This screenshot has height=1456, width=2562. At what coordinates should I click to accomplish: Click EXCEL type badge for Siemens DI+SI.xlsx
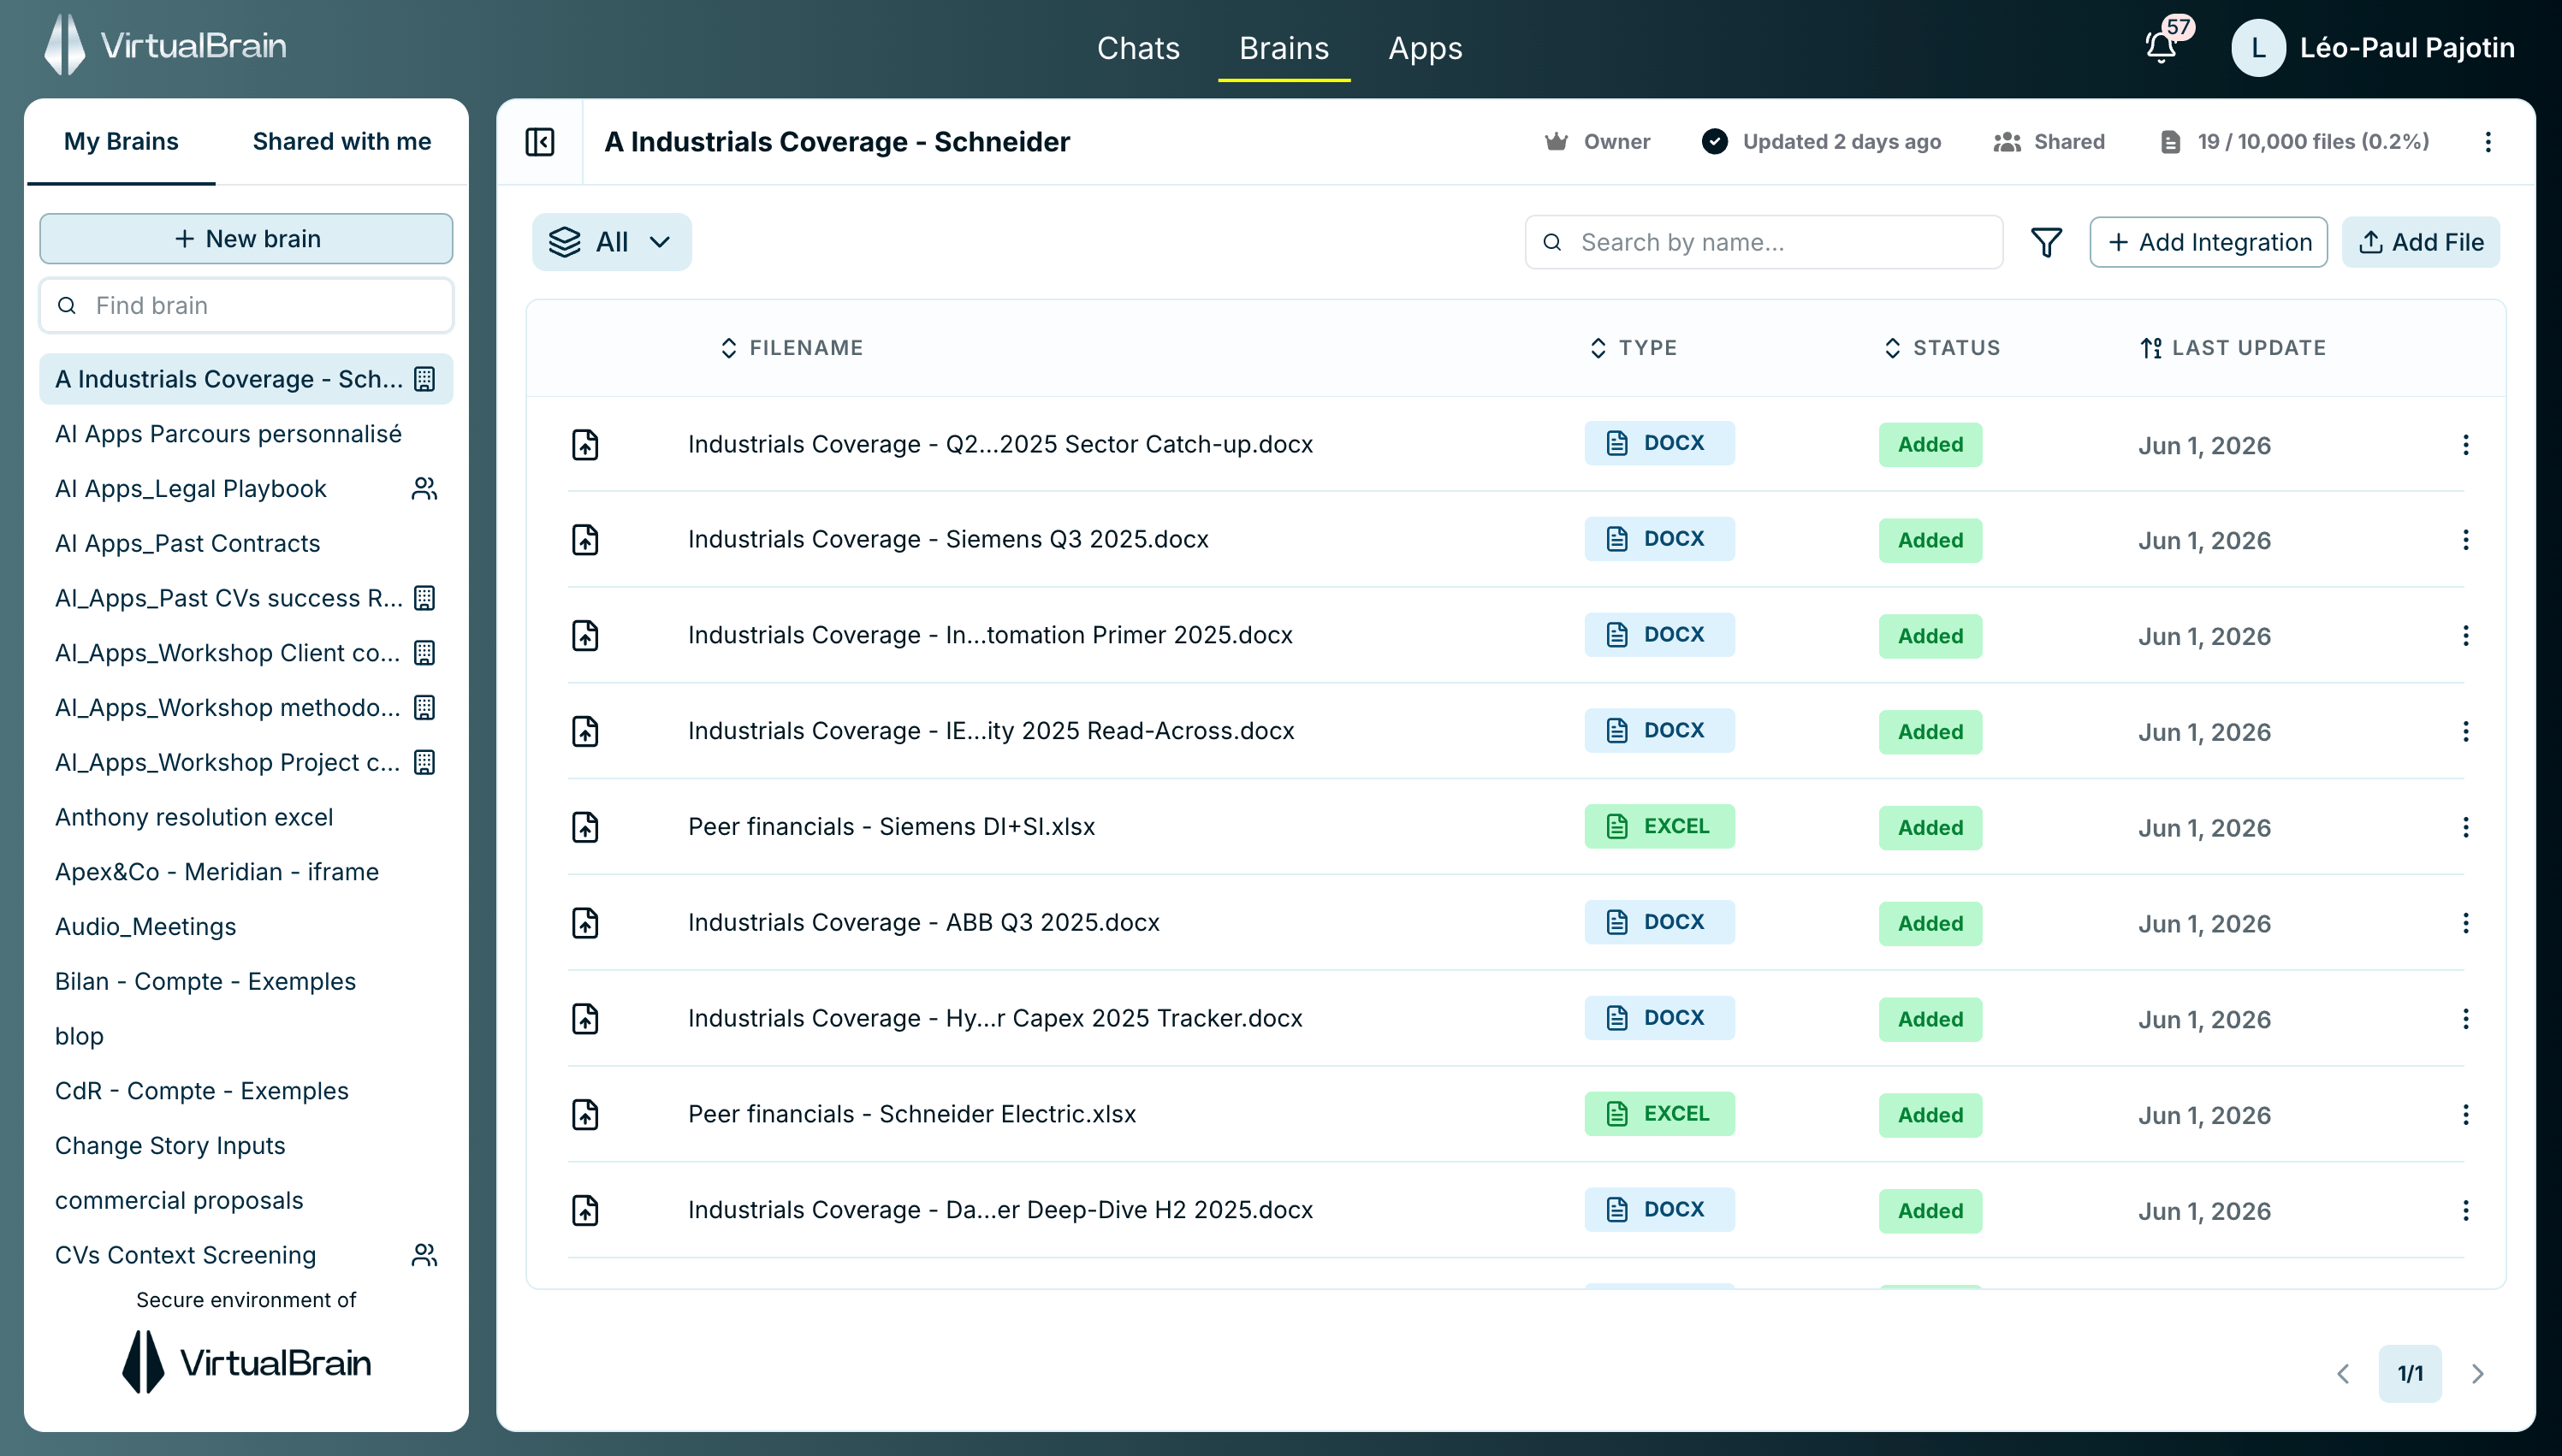[1659, 826]
